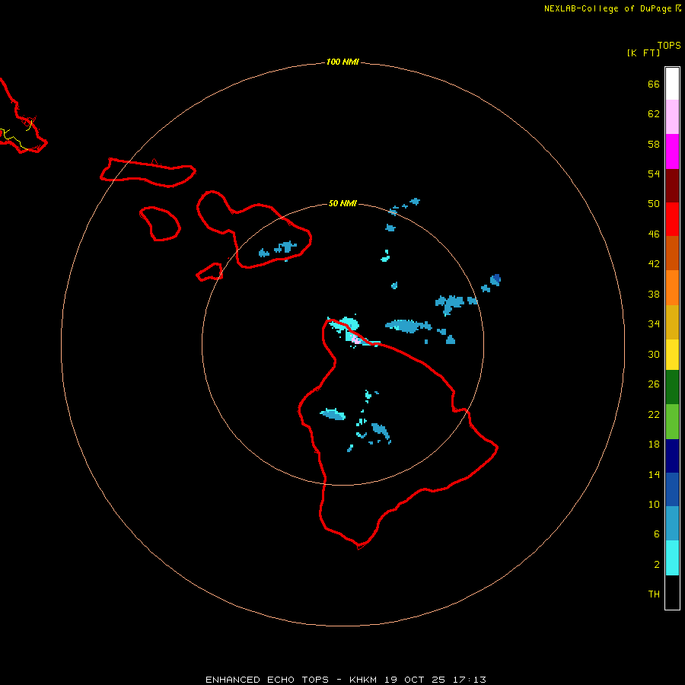Click the legend value 54

pos(654,174)
